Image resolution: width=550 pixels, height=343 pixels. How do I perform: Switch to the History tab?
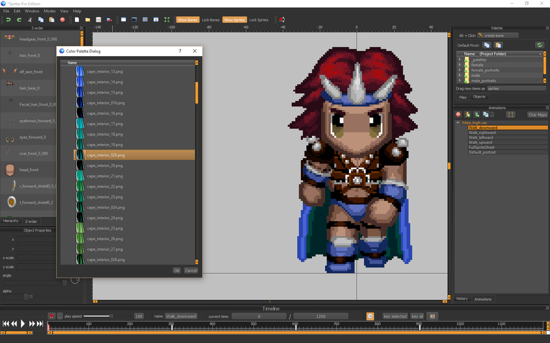pos(462,299)
